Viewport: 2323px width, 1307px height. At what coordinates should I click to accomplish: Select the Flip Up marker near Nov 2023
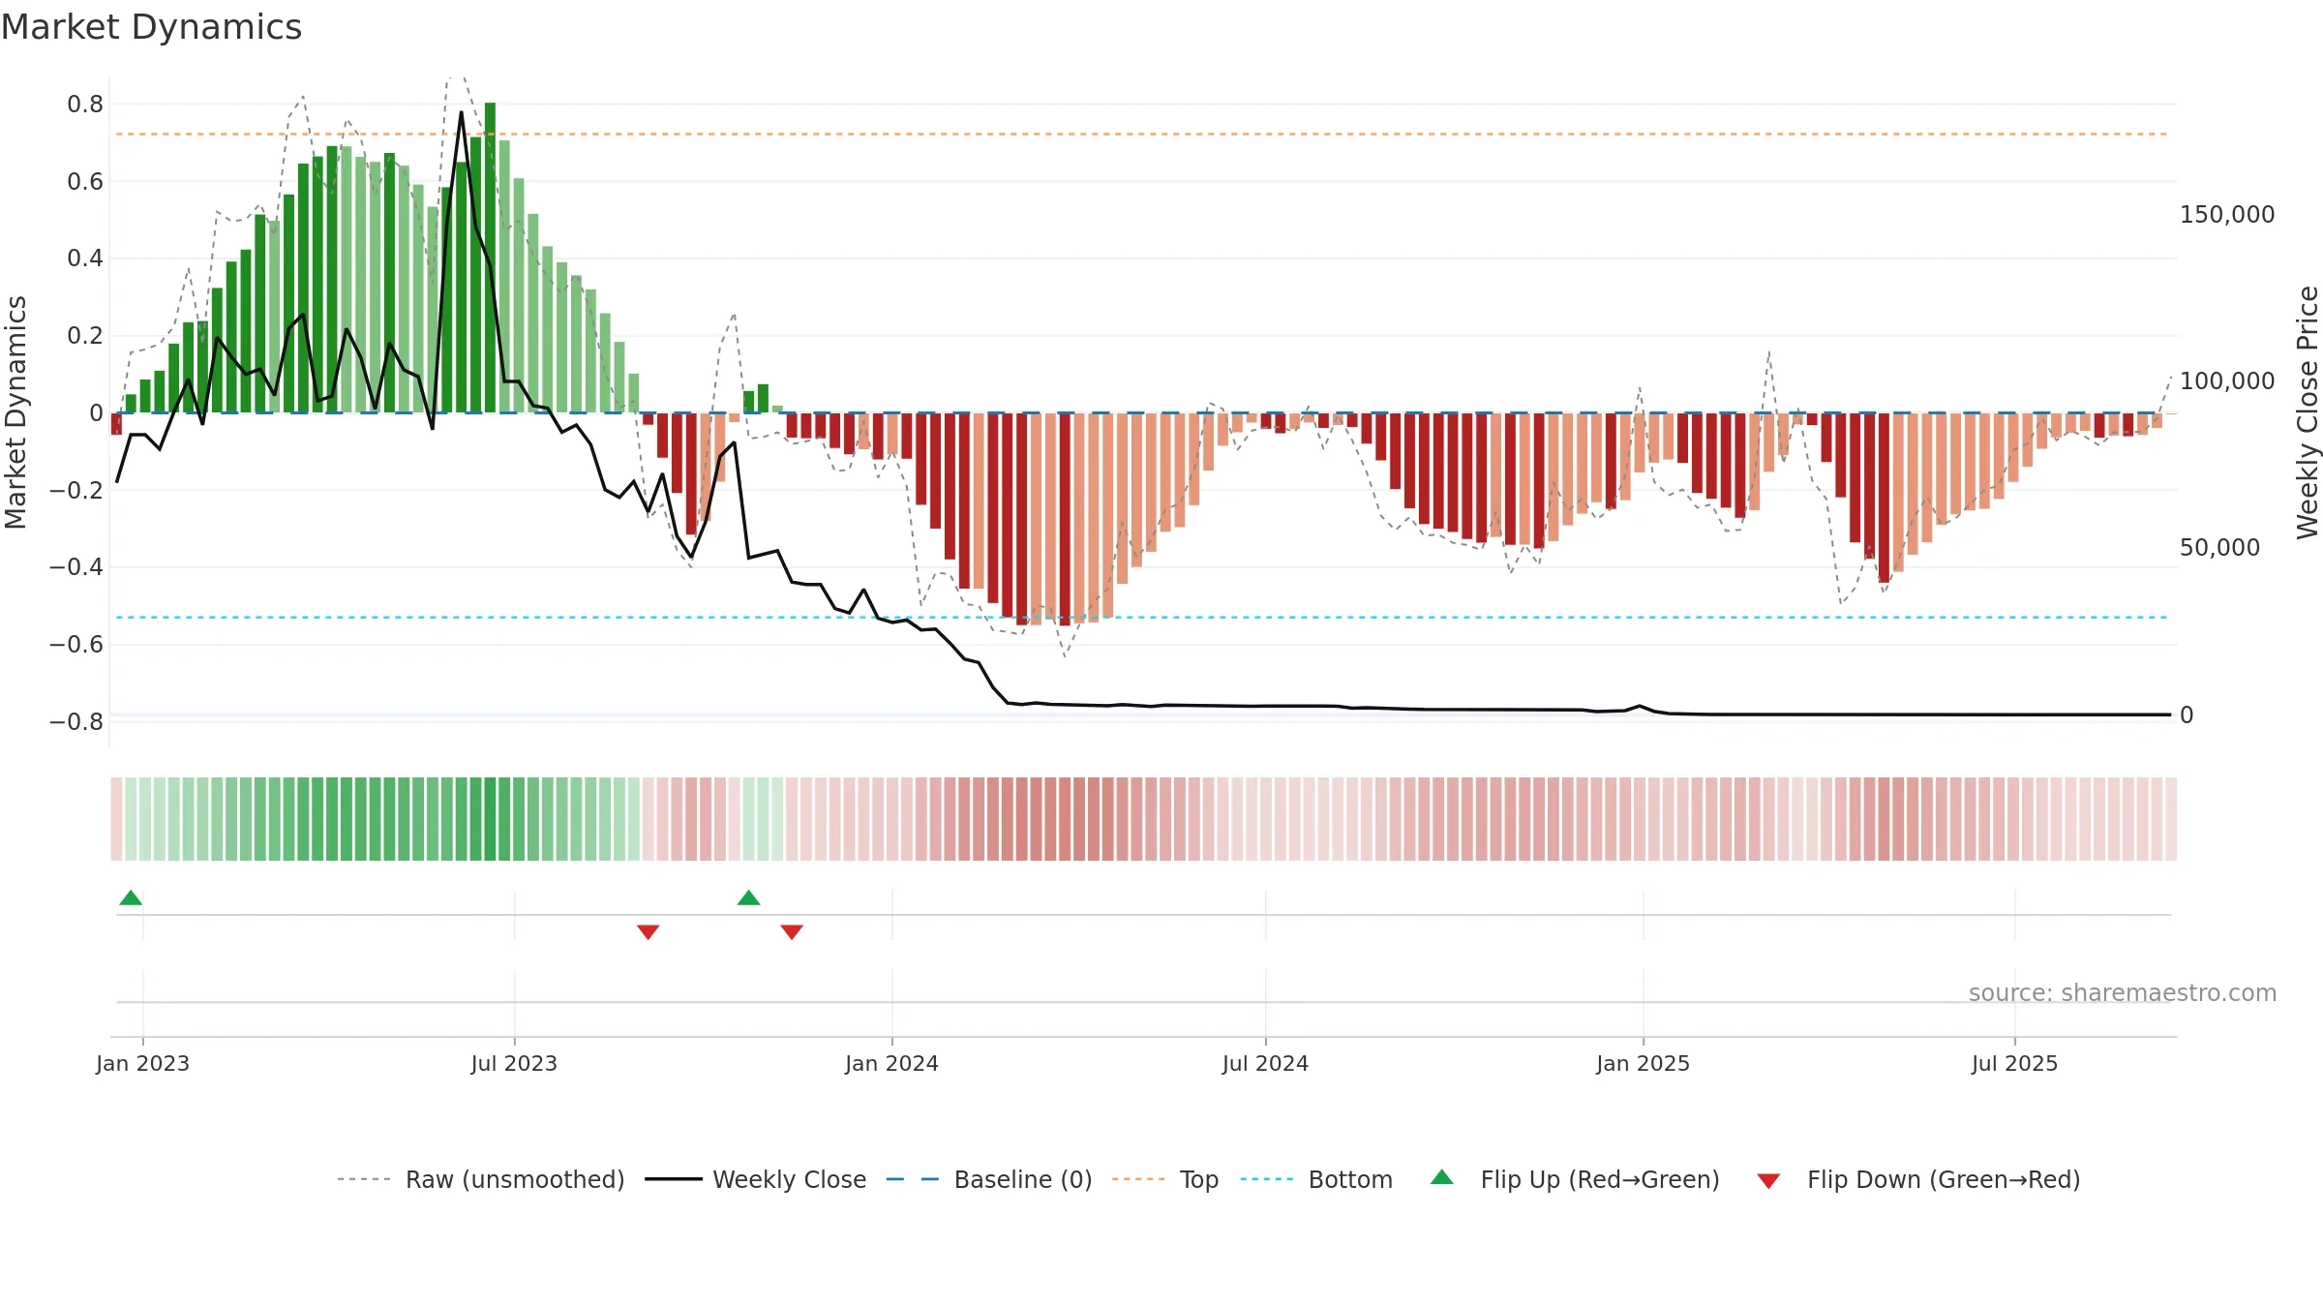coord(748,897)
